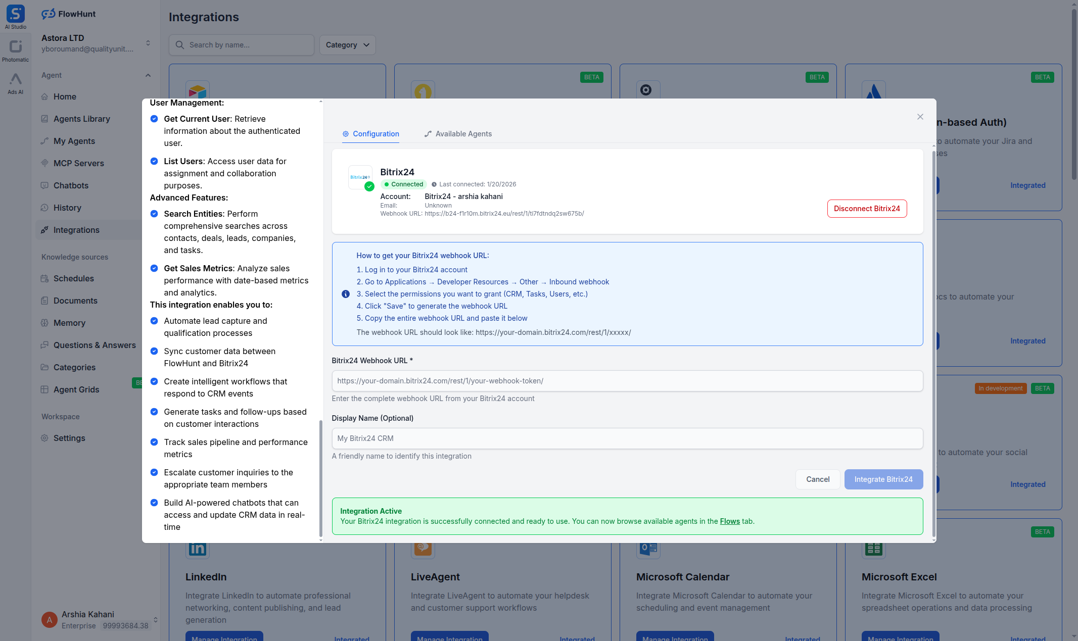1078x641 pixels.
Task: Click the FlowHunt logo
Action: tap(68, 14)
